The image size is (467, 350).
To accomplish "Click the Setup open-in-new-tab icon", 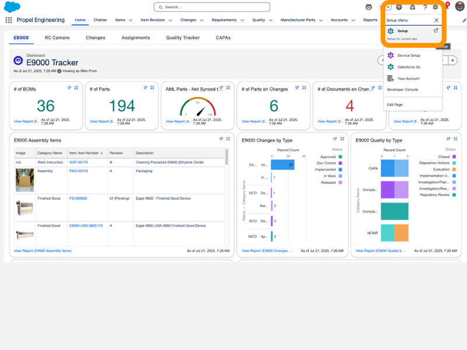I will (435, 30).
